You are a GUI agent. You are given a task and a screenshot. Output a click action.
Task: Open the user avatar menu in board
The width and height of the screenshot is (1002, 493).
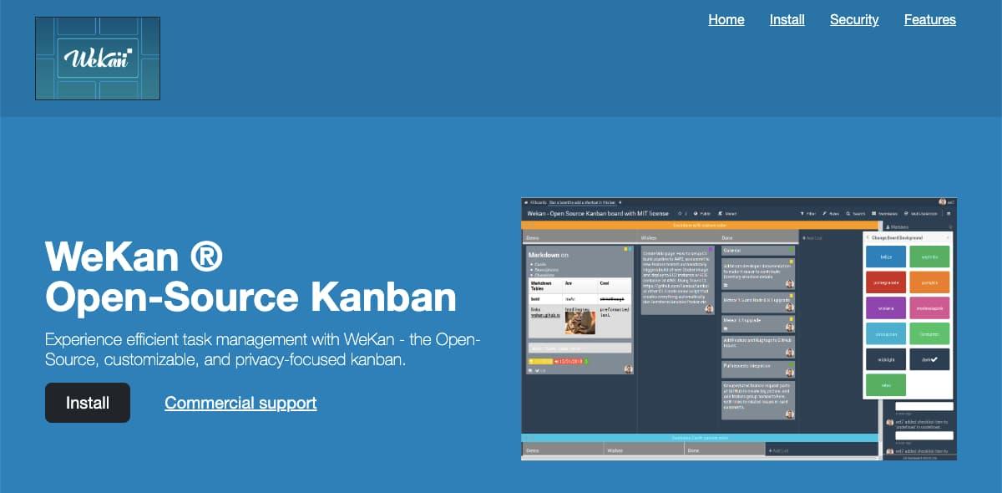pos(943,202)
